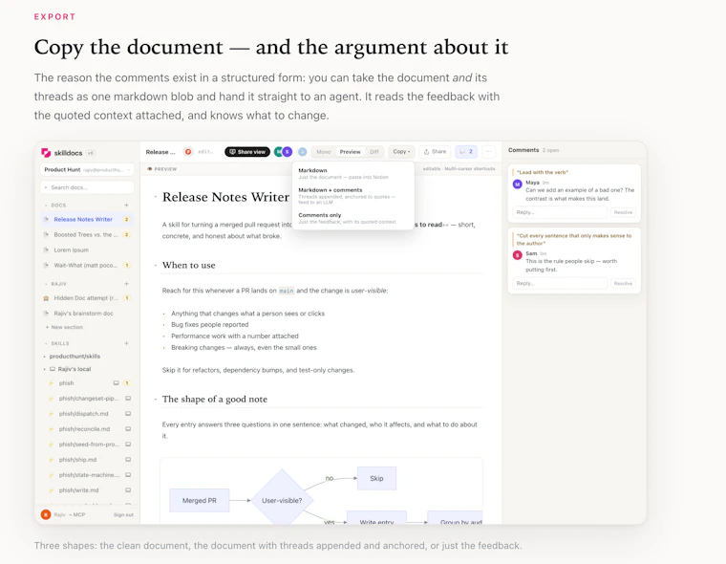Screen dimensions: 726x564
Task: Click the "Lead with the verb" quote
Action: tap(543, 172)
